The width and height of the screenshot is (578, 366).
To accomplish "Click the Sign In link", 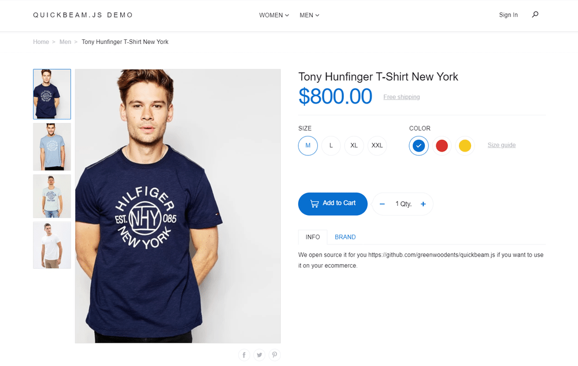I will (x=508, y=14).
